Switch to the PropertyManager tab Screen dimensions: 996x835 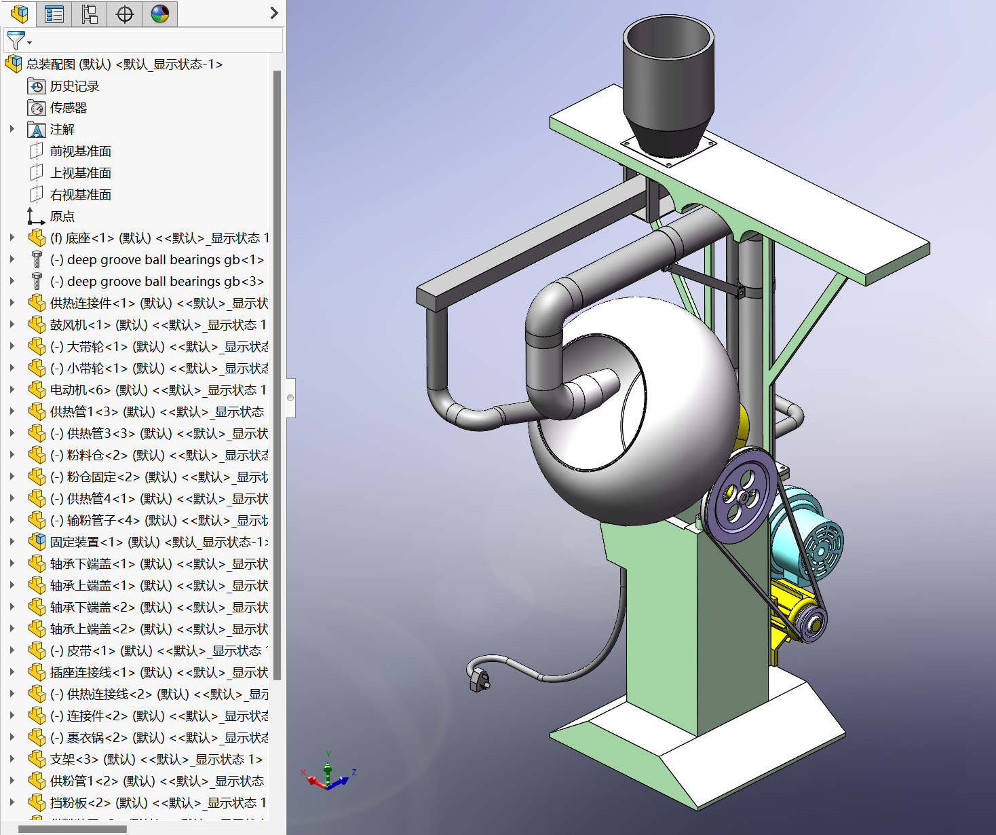click(x=54, y=14)
